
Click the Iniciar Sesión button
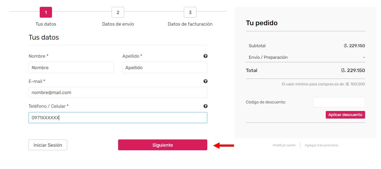48,145
